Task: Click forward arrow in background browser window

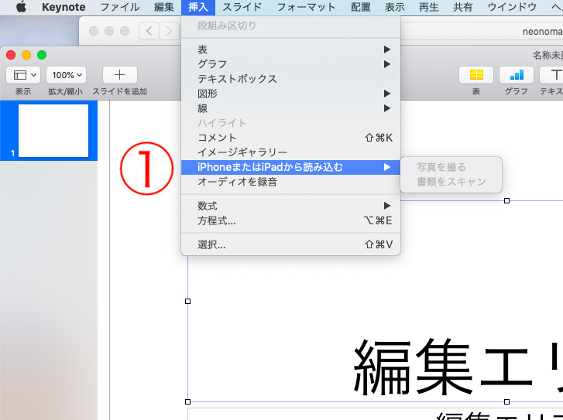Action: click(168, 31)
